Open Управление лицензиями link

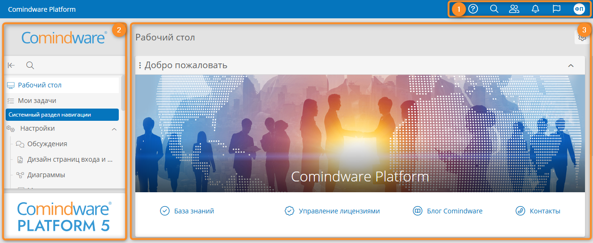pos(339,211)
